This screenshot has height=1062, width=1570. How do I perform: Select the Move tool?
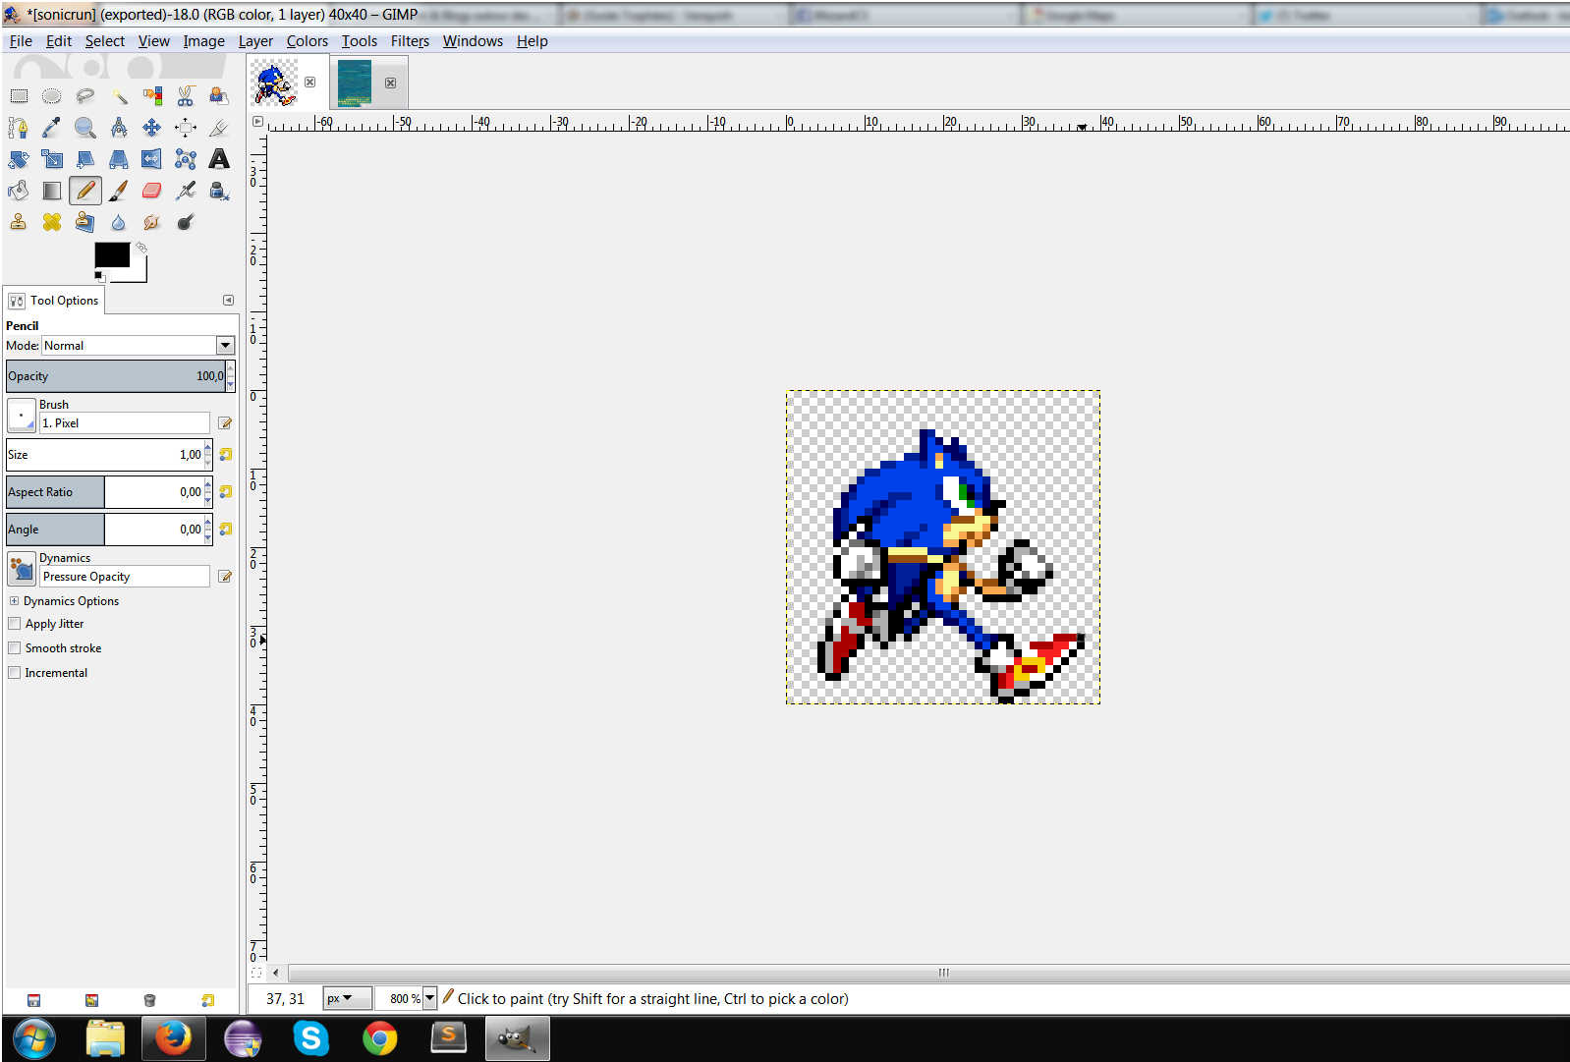pos(151,128)
